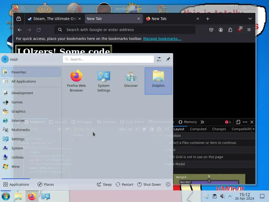This screenshot has height=202, width=269.
Task: Click the Shut Down button
Action: [149, 184]
